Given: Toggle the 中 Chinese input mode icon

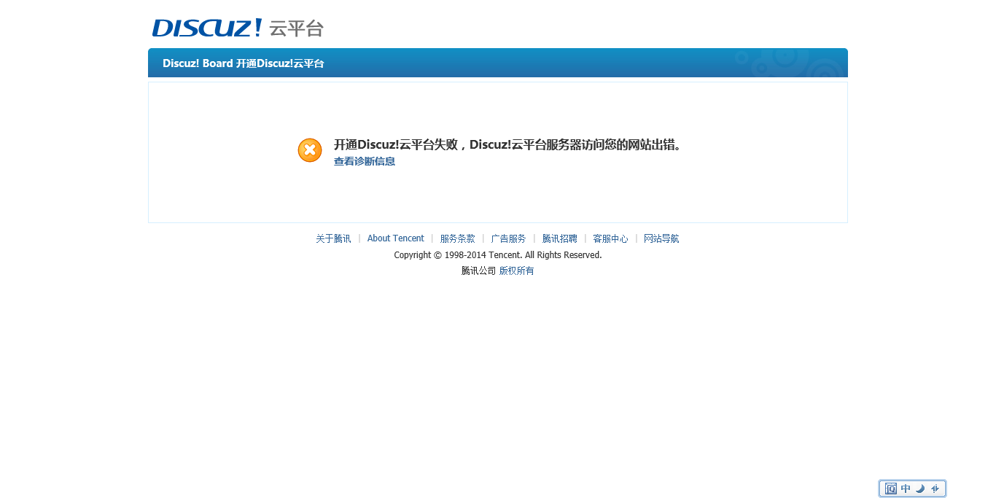Looking at the screenshot, I should coord(906,489).
